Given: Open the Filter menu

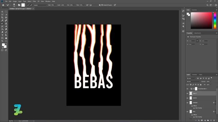Looking at the screenshot, I should click(x=34, y=1).
